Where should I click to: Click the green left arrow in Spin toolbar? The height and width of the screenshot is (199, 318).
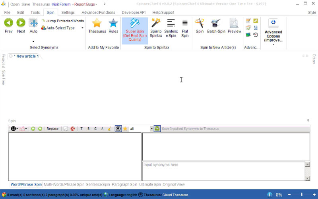(x=33, y=129)
